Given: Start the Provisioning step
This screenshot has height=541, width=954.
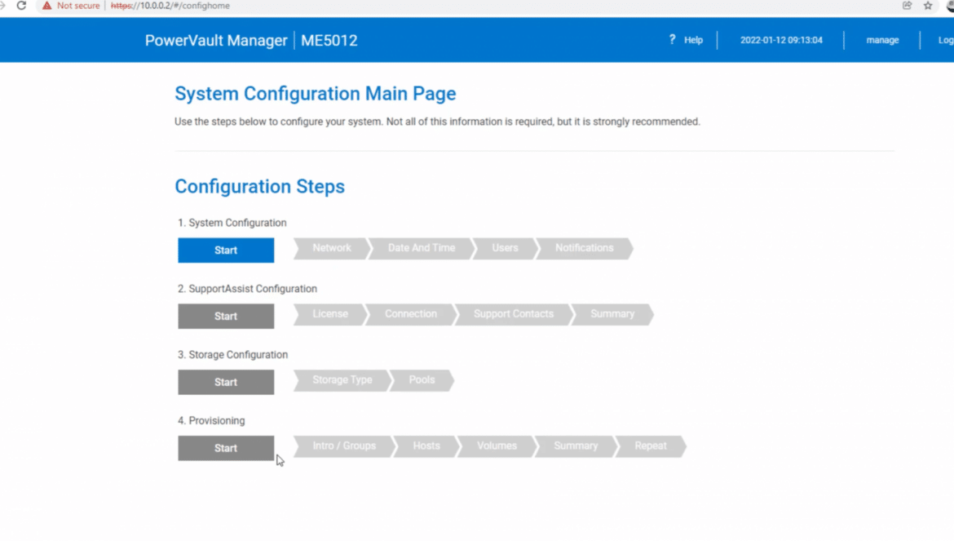Looking at the screenshot, I should click(x=226, y=449).
